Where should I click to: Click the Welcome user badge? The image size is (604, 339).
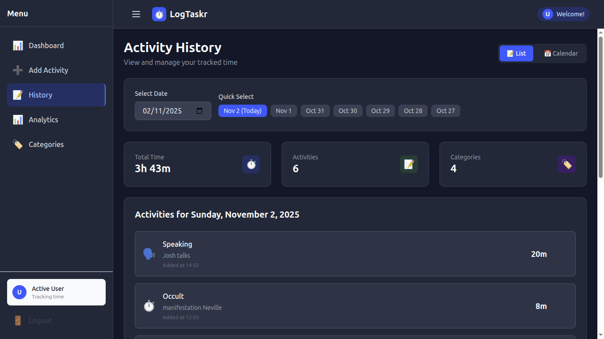563,14
